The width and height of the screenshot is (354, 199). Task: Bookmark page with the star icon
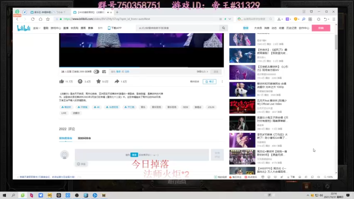coord(48,19)
